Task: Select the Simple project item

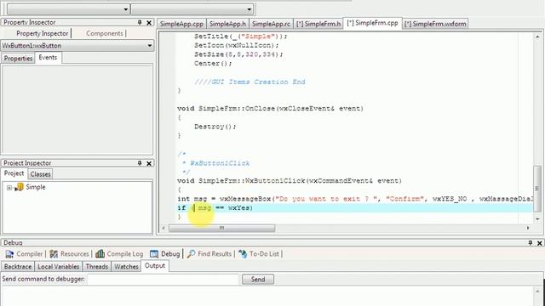Action: click(x=36, y=187)
